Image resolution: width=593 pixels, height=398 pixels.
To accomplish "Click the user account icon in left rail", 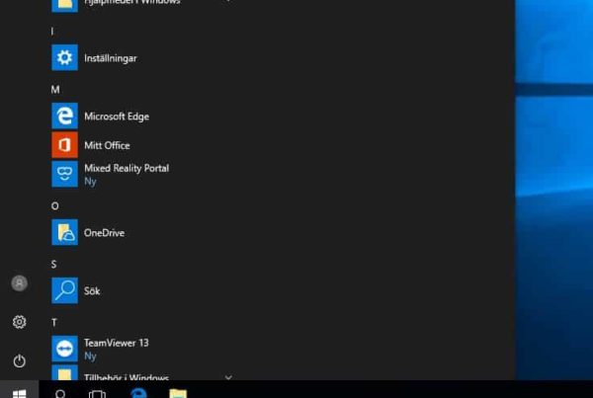I will pyautogui.click(x=19, y=283).
